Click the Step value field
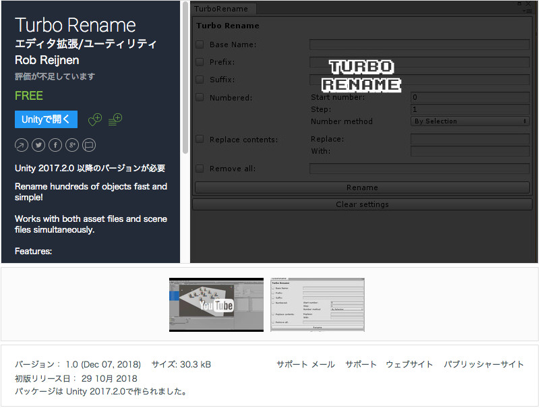The height and width of the screenshot is (408, 540). click(x=470, y=109)
